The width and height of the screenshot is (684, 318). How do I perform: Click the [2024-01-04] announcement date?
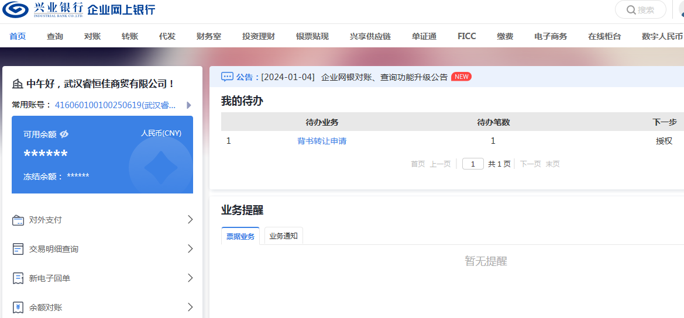(x=288, y=77)
